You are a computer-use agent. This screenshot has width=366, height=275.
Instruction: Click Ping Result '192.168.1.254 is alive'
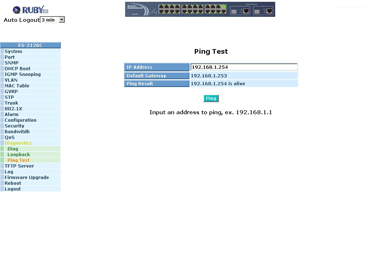tap(218, 84)
